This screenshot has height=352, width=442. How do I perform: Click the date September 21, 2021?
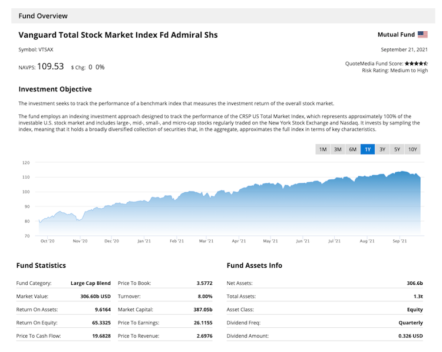click(x=404, y=50)
